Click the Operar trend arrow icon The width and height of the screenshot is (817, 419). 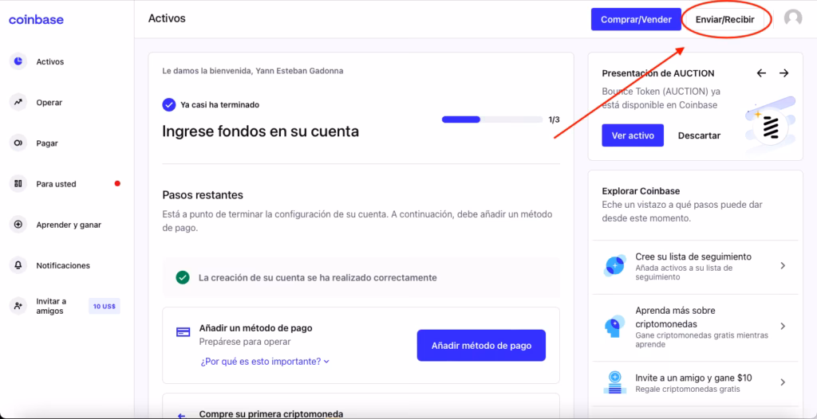point(18,102)
